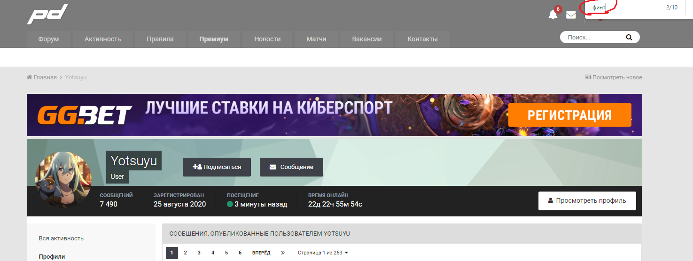Click Просмотреть профиль button
This screenshot has width=693, height=261.
pyautogui.click(x=587, y=200)
